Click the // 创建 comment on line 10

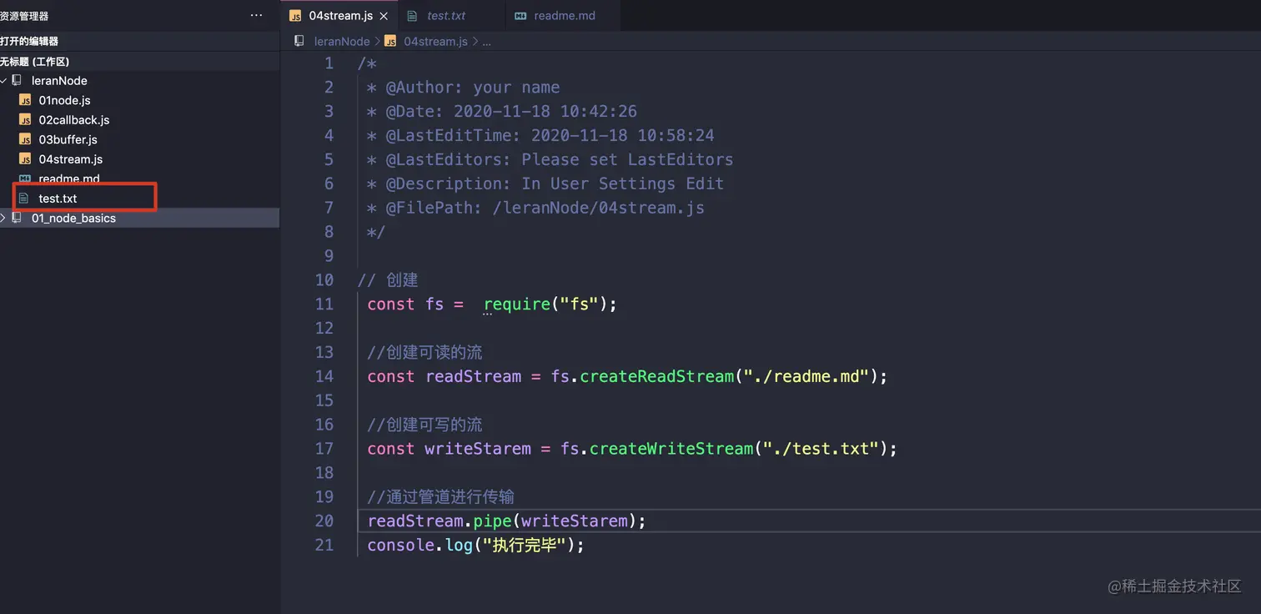click(x=388, y=279)
